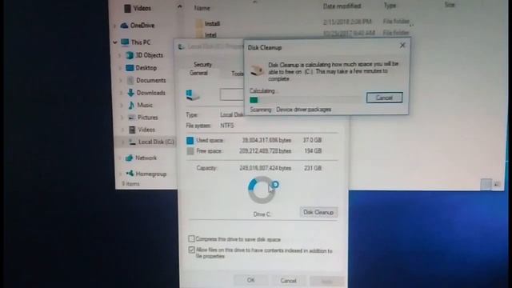Select the Install folder row name

212,23
